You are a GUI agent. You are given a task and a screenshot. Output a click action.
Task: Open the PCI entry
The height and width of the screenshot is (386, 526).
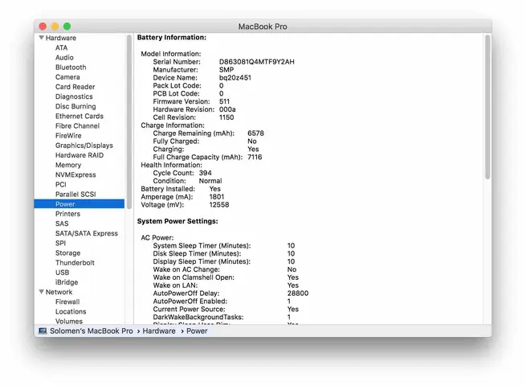[61, 184]
